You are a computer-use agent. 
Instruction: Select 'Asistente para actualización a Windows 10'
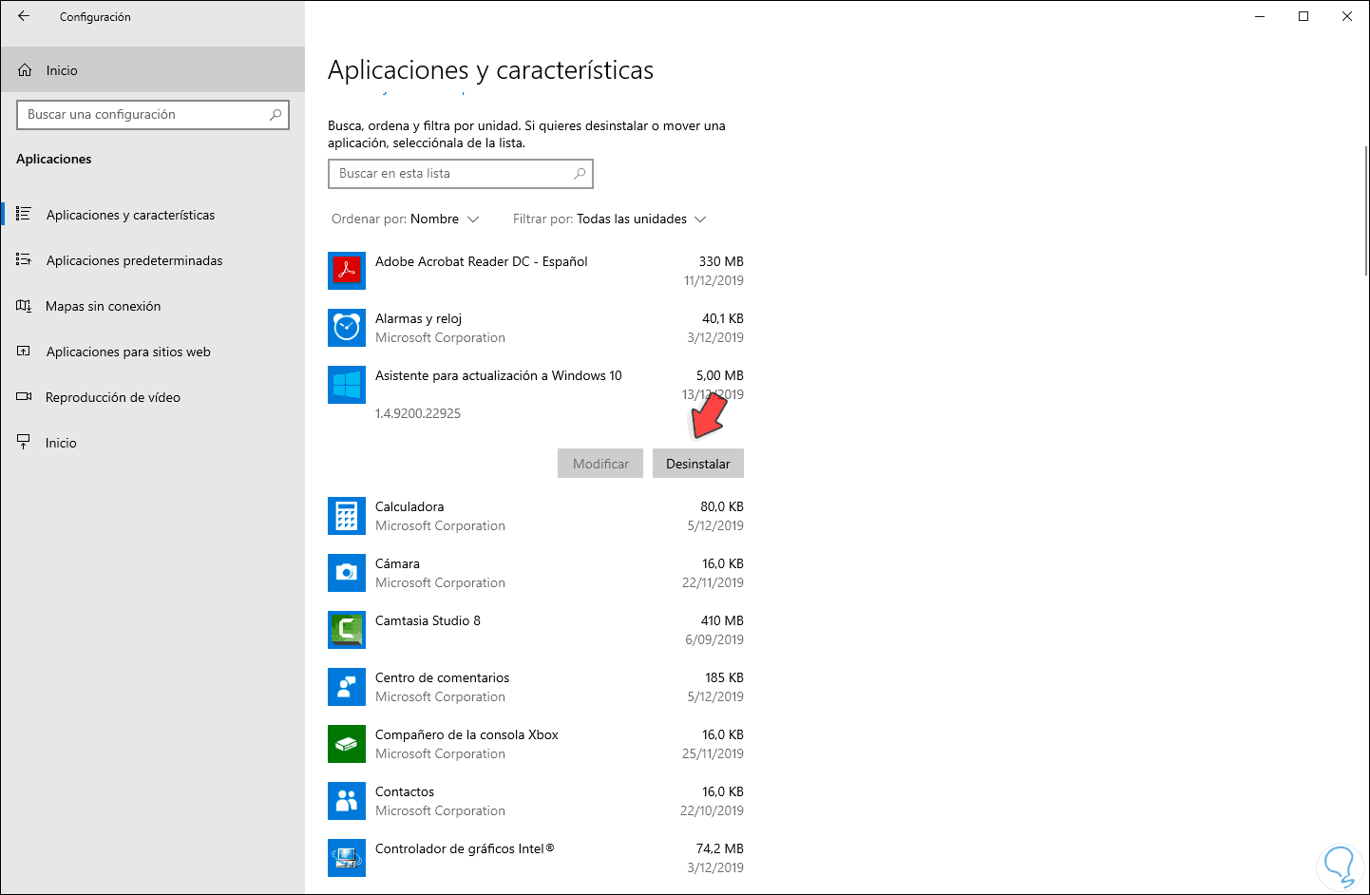click(499, 375)
